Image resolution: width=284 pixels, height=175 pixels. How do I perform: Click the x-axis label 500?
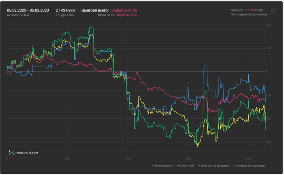tap(67, 159)
